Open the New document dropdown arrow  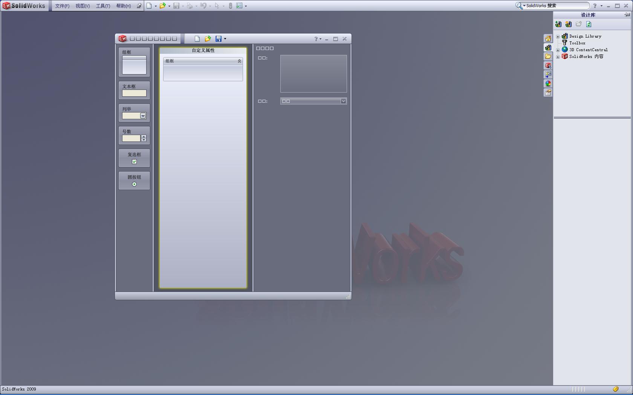click(156, 6)
